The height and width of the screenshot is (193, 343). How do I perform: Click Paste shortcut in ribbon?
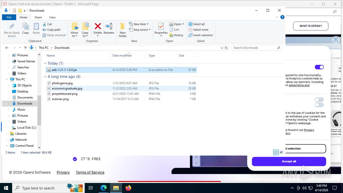point(54,35)
